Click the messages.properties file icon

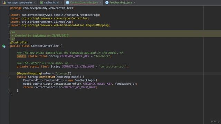[4, 2]
